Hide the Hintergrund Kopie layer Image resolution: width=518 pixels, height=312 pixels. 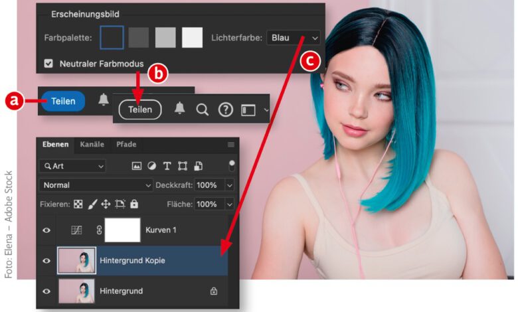click(46, 261)
